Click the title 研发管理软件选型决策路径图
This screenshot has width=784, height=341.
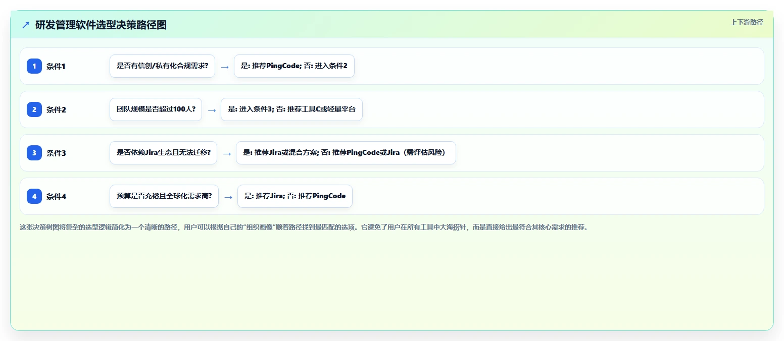coord(101,25)
